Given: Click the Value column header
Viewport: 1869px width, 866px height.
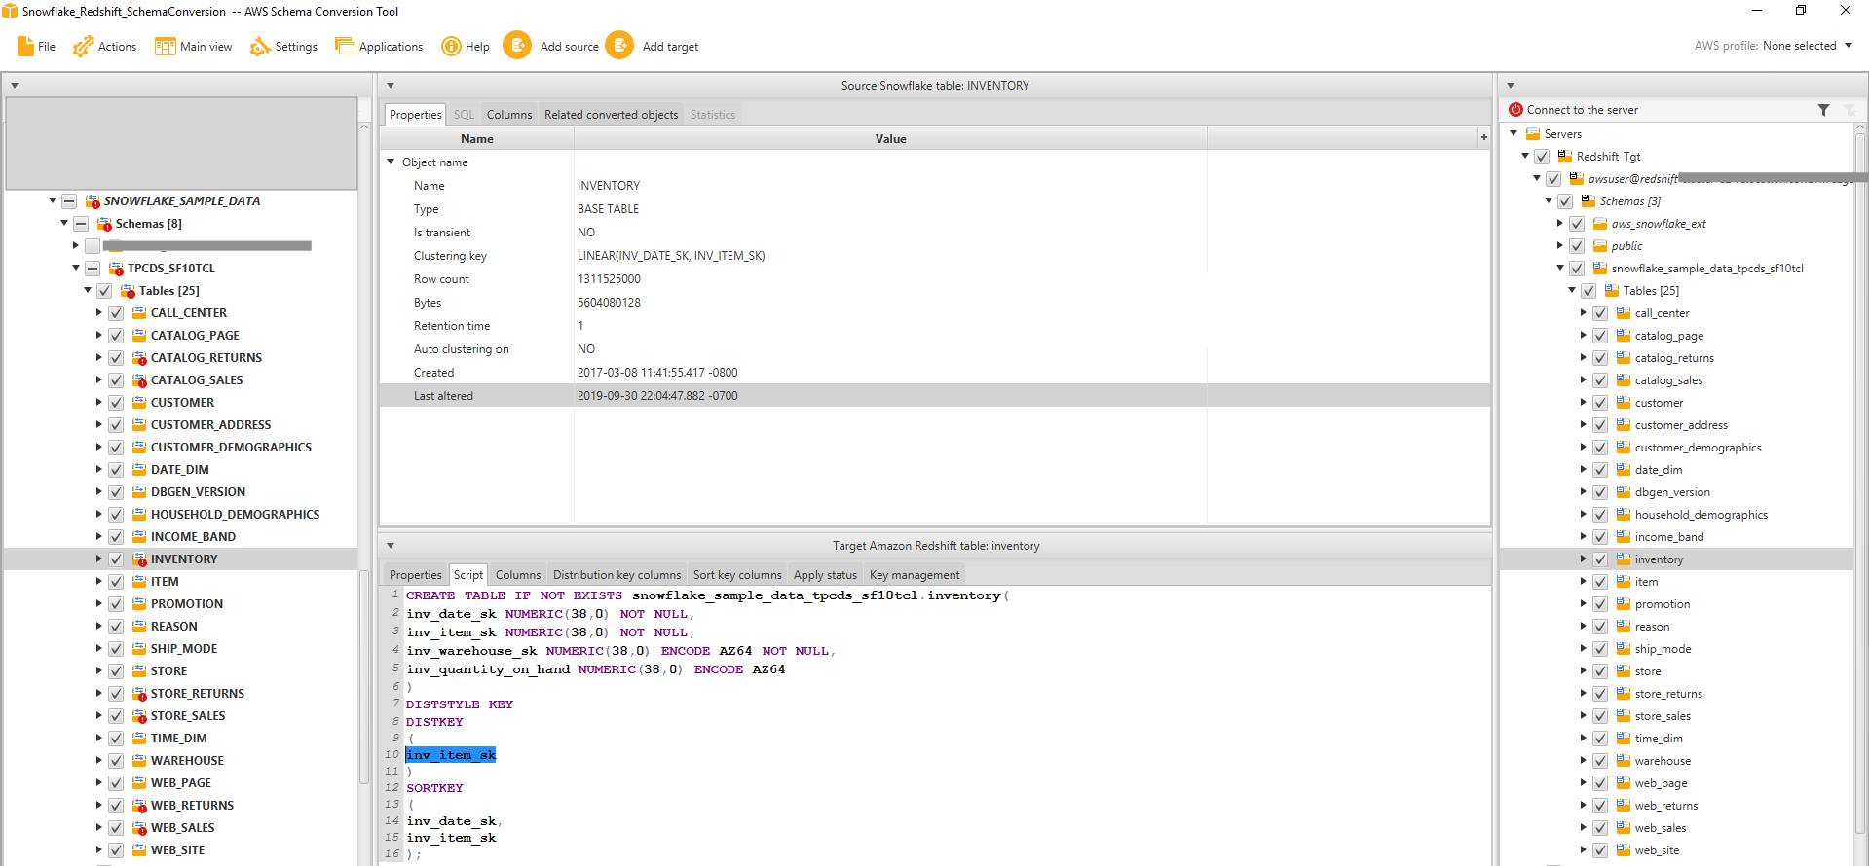Looking at the screenshot, I should (x=890, y=139).
